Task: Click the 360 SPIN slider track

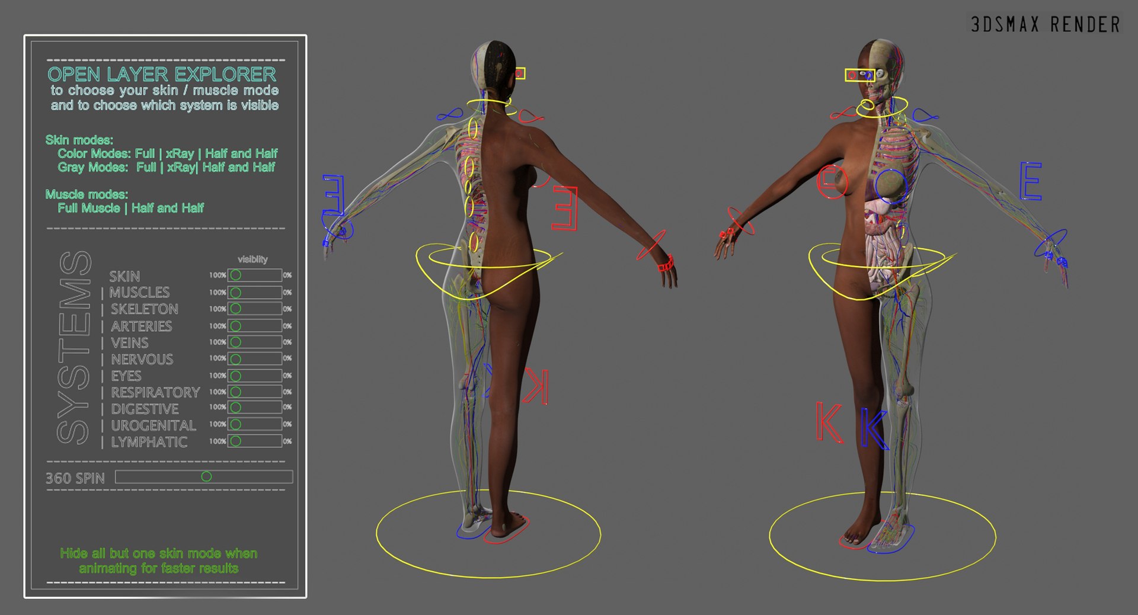Action: [x=204, y=477]
